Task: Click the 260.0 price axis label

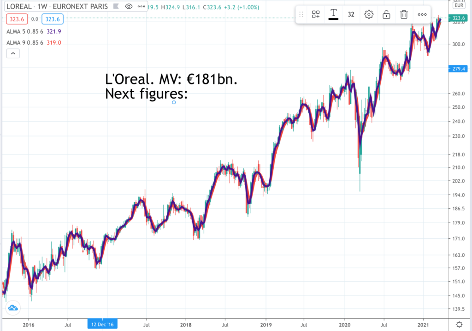Action: (x=459, y=94)
